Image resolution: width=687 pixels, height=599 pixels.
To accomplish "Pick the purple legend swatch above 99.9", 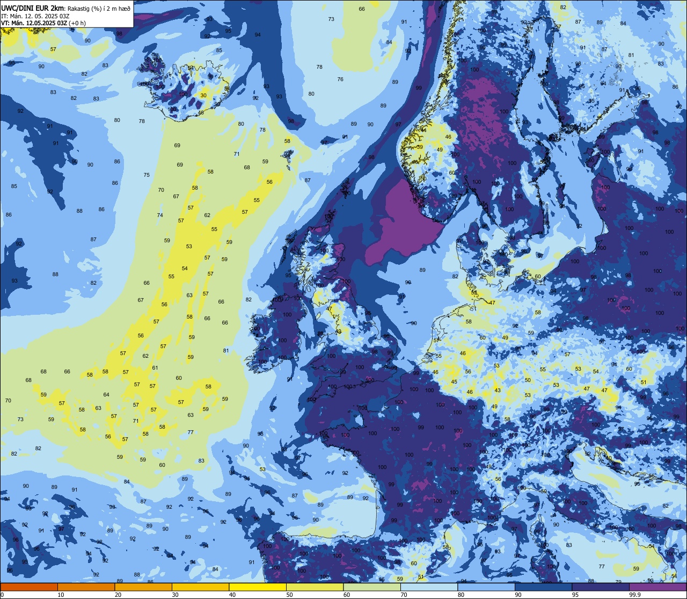I will (x=657, y=587).
